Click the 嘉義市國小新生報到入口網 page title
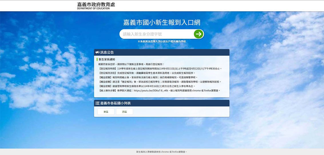 (162, 23)
